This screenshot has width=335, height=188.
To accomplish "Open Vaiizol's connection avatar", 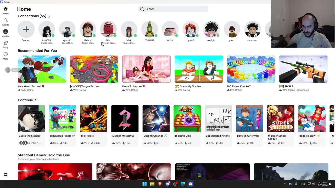I will (x=170, y=30).
